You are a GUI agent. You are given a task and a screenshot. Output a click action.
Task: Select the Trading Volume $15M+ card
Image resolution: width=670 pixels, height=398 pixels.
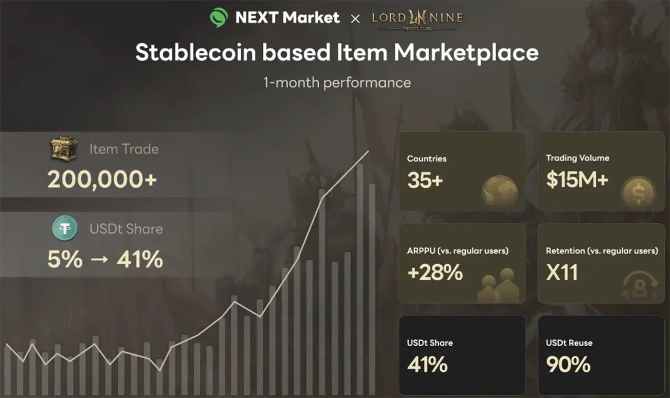[x=601, y=172]
